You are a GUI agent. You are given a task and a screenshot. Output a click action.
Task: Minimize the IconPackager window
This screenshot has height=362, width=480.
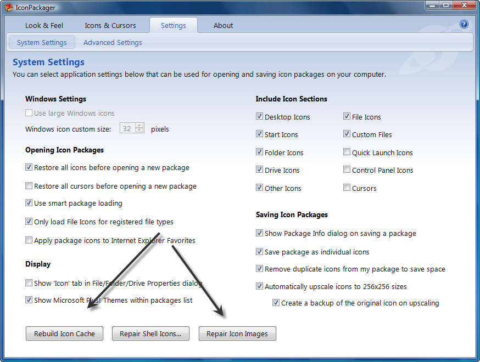tap(432, 5)
